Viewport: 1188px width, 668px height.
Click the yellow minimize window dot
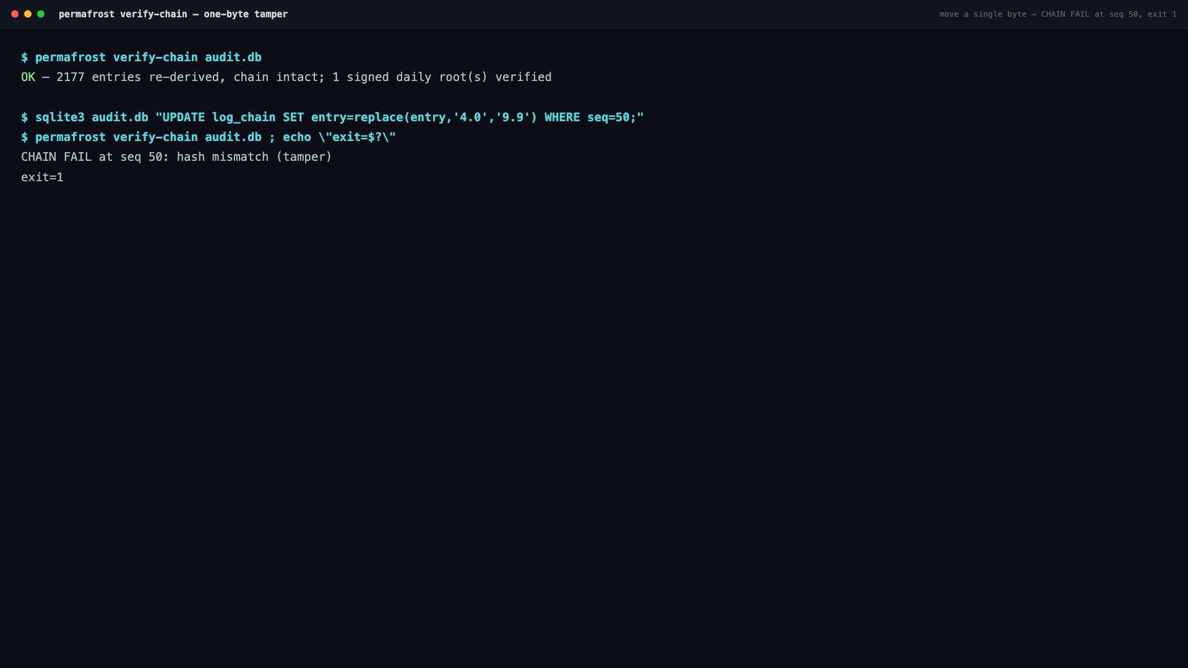(28, 14)
